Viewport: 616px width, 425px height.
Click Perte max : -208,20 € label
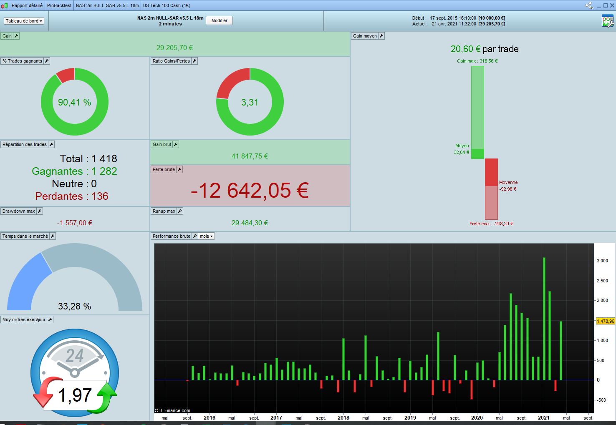(491, 224)
